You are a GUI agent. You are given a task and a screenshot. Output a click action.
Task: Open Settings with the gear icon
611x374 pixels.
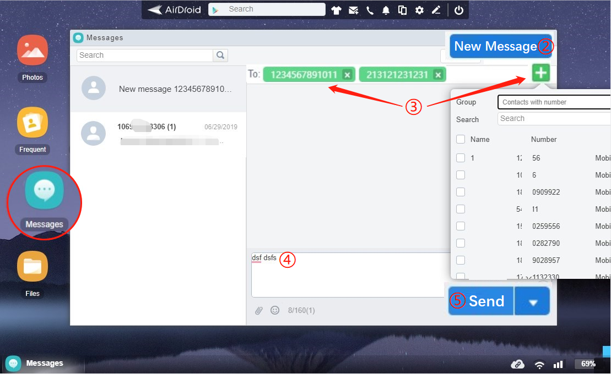419,9
